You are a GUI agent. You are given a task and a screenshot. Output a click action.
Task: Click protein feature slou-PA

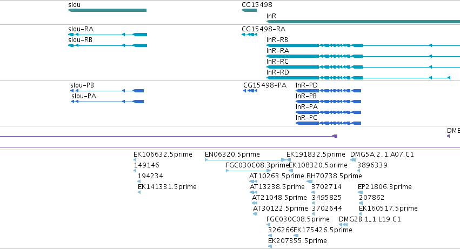point(108,102)
